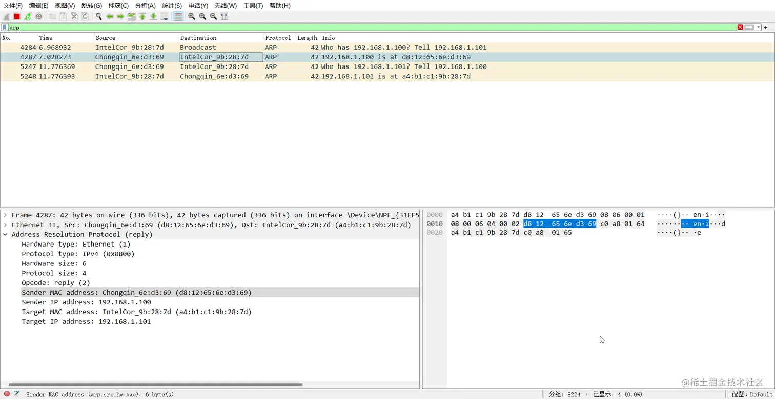Sort by the Protocol column header
775x399 pixels.
click(x=279, y=38)
